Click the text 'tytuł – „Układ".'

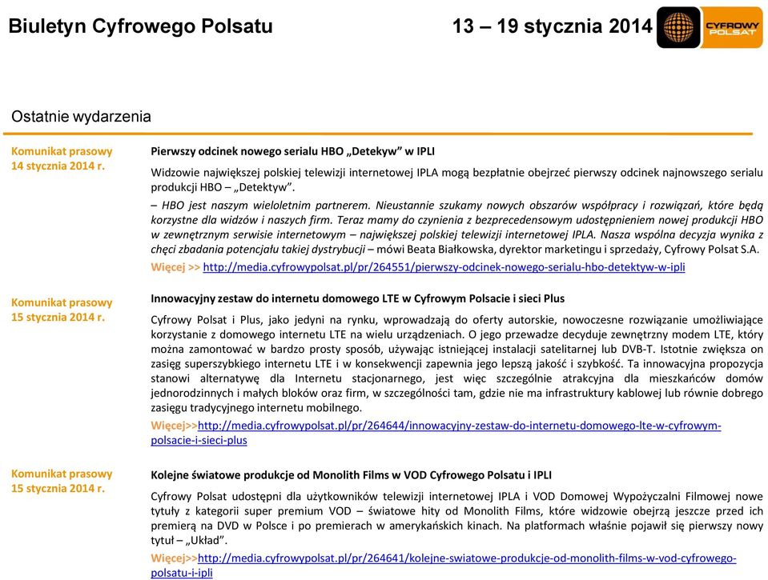pos(189,541)
